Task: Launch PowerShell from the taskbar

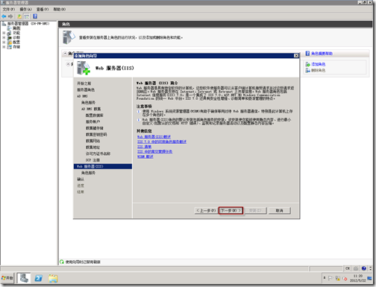Action: [39, 278]
